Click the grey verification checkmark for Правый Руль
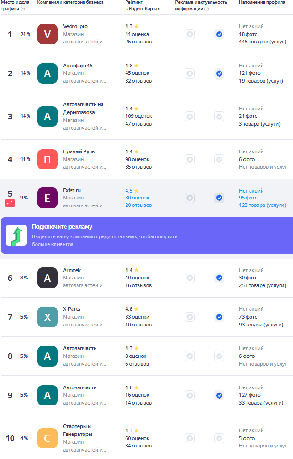This screenshot has width=293, height=459. click(219, 159)
